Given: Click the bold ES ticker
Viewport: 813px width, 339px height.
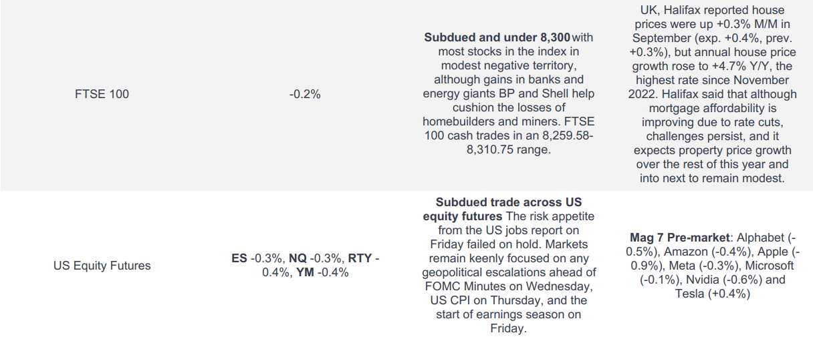Looking at the screenshot, I should point(239,258).
